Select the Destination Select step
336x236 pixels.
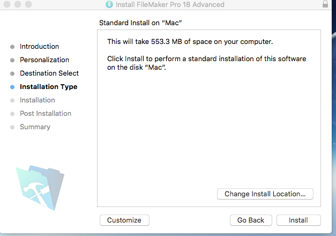coord(49,73)
